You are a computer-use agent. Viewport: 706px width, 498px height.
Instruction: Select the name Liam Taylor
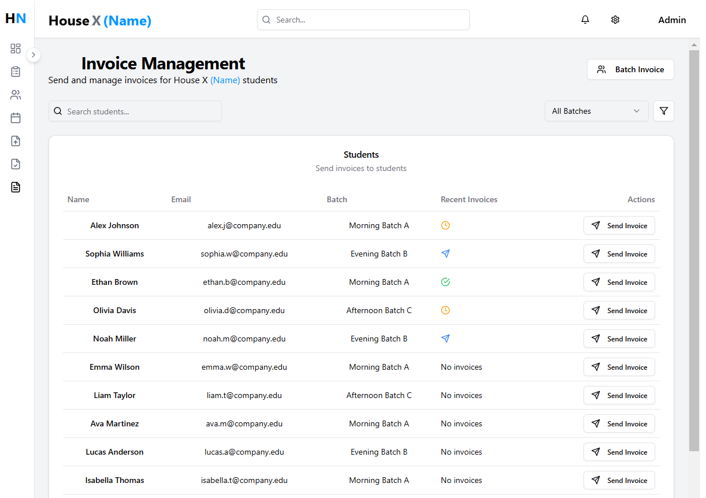coord(114,395)
